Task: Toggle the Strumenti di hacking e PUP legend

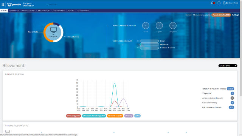Action: pyautogui.click(x=94, y=116)
